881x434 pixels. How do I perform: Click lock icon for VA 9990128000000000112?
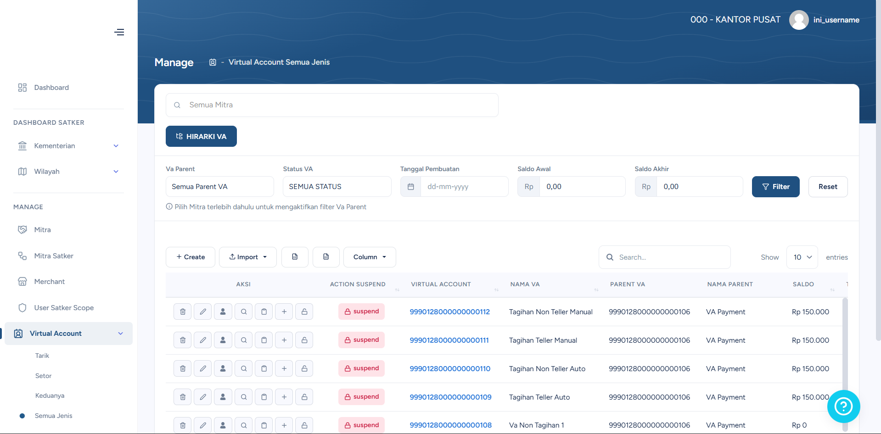[x=304, y=312]
